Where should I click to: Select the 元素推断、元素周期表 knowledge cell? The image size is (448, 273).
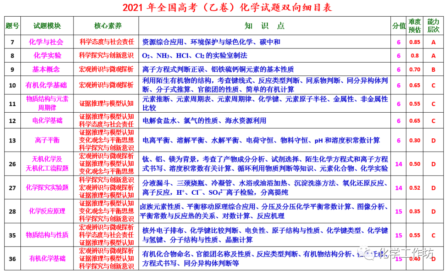pos(265,103)
